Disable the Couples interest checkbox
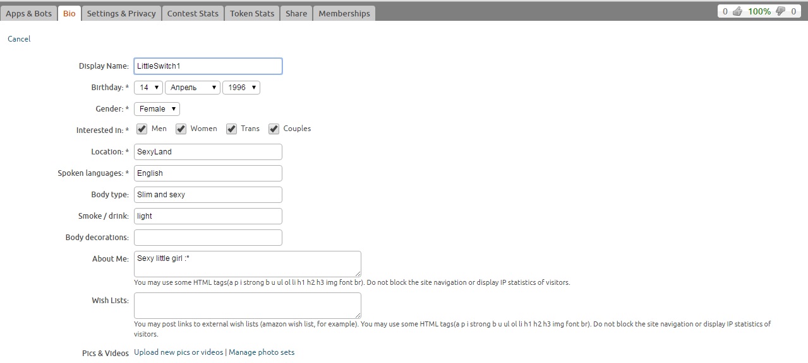The image size is (808, 363). tap(274, 129)
